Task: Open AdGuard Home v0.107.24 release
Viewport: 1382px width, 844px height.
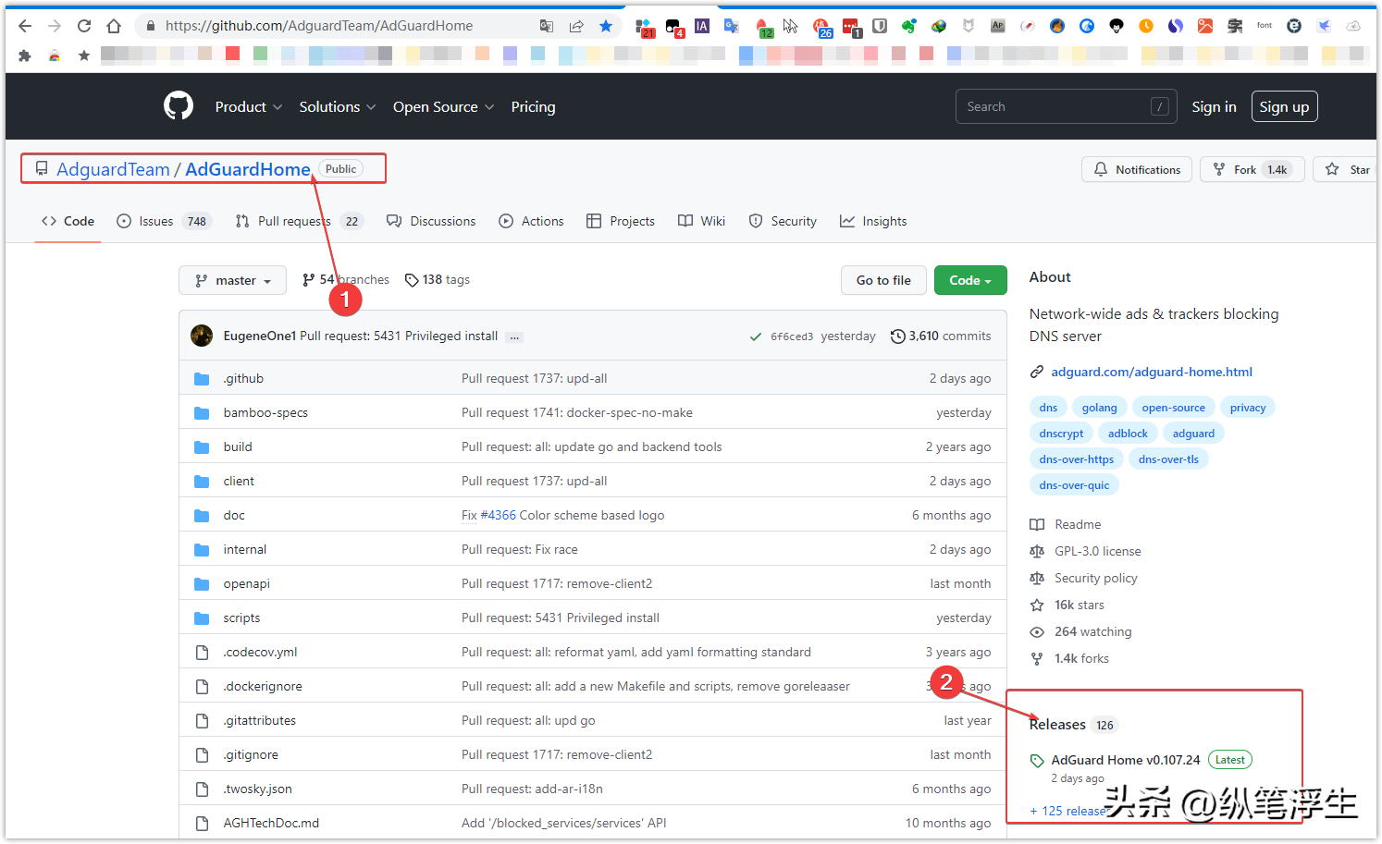Action: (1125, 760)
